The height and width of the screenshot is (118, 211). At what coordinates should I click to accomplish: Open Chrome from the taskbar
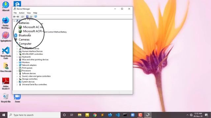point(95,115)
